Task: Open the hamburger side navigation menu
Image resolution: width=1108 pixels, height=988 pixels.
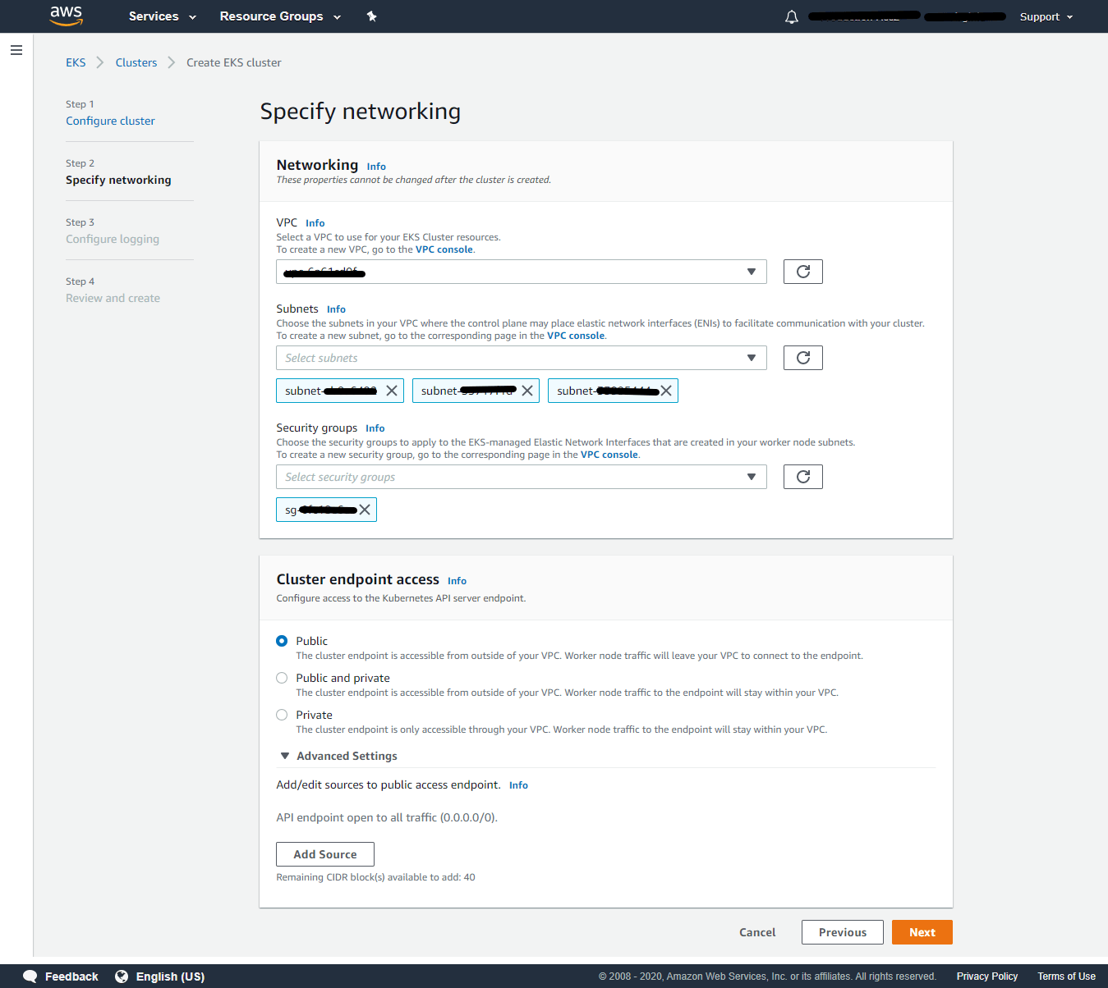Action: (16, 50)
